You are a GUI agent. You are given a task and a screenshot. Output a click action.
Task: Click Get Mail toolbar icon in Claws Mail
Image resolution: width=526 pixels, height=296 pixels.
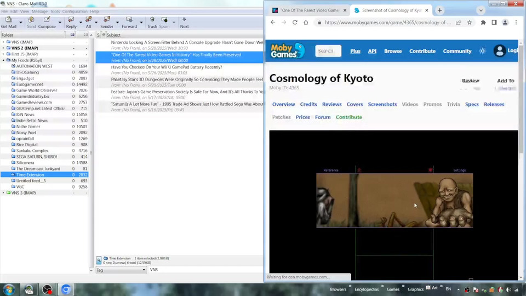click(x=9, y=22)
